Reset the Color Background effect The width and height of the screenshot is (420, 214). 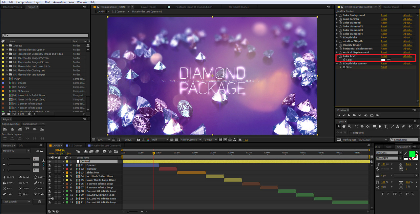(384, 15)
